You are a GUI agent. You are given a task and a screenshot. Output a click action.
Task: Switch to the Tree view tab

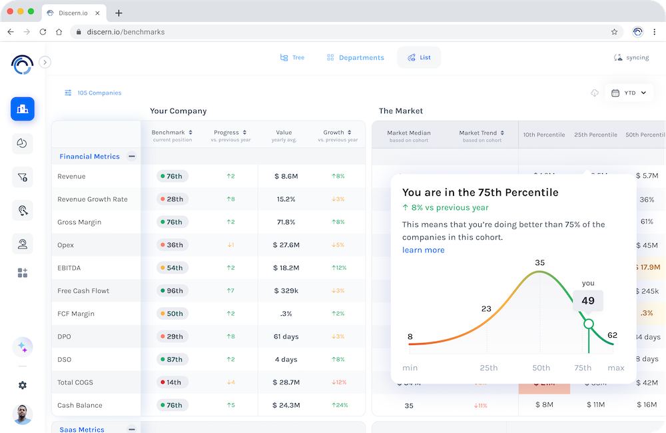tap(292, 57)
